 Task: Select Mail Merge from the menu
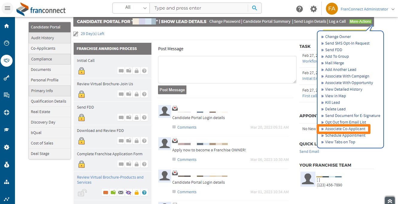click(334, 63)
